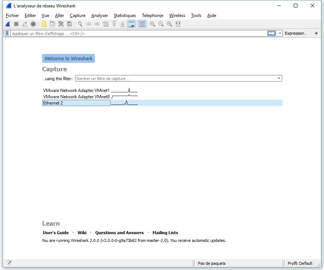Save the capture file
Image resolution: width=324 pixels, height=270 pixels.
tap(52, 24)
